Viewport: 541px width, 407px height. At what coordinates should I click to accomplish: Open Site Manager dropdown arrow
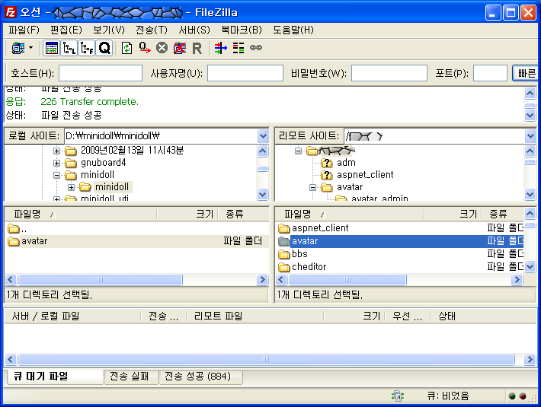point(31,47)
